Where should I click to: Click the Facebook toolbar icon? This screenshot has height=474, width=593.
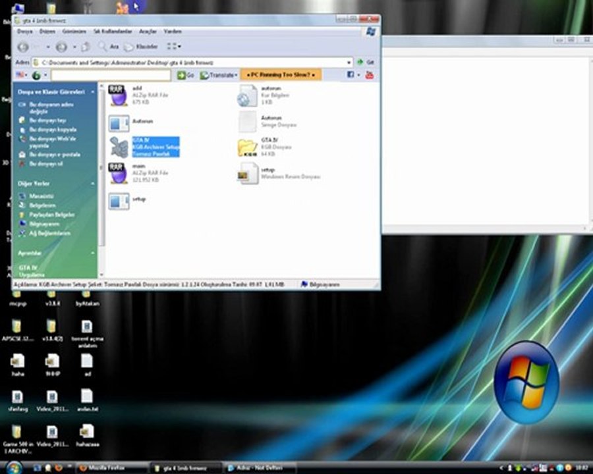point(351,75)
